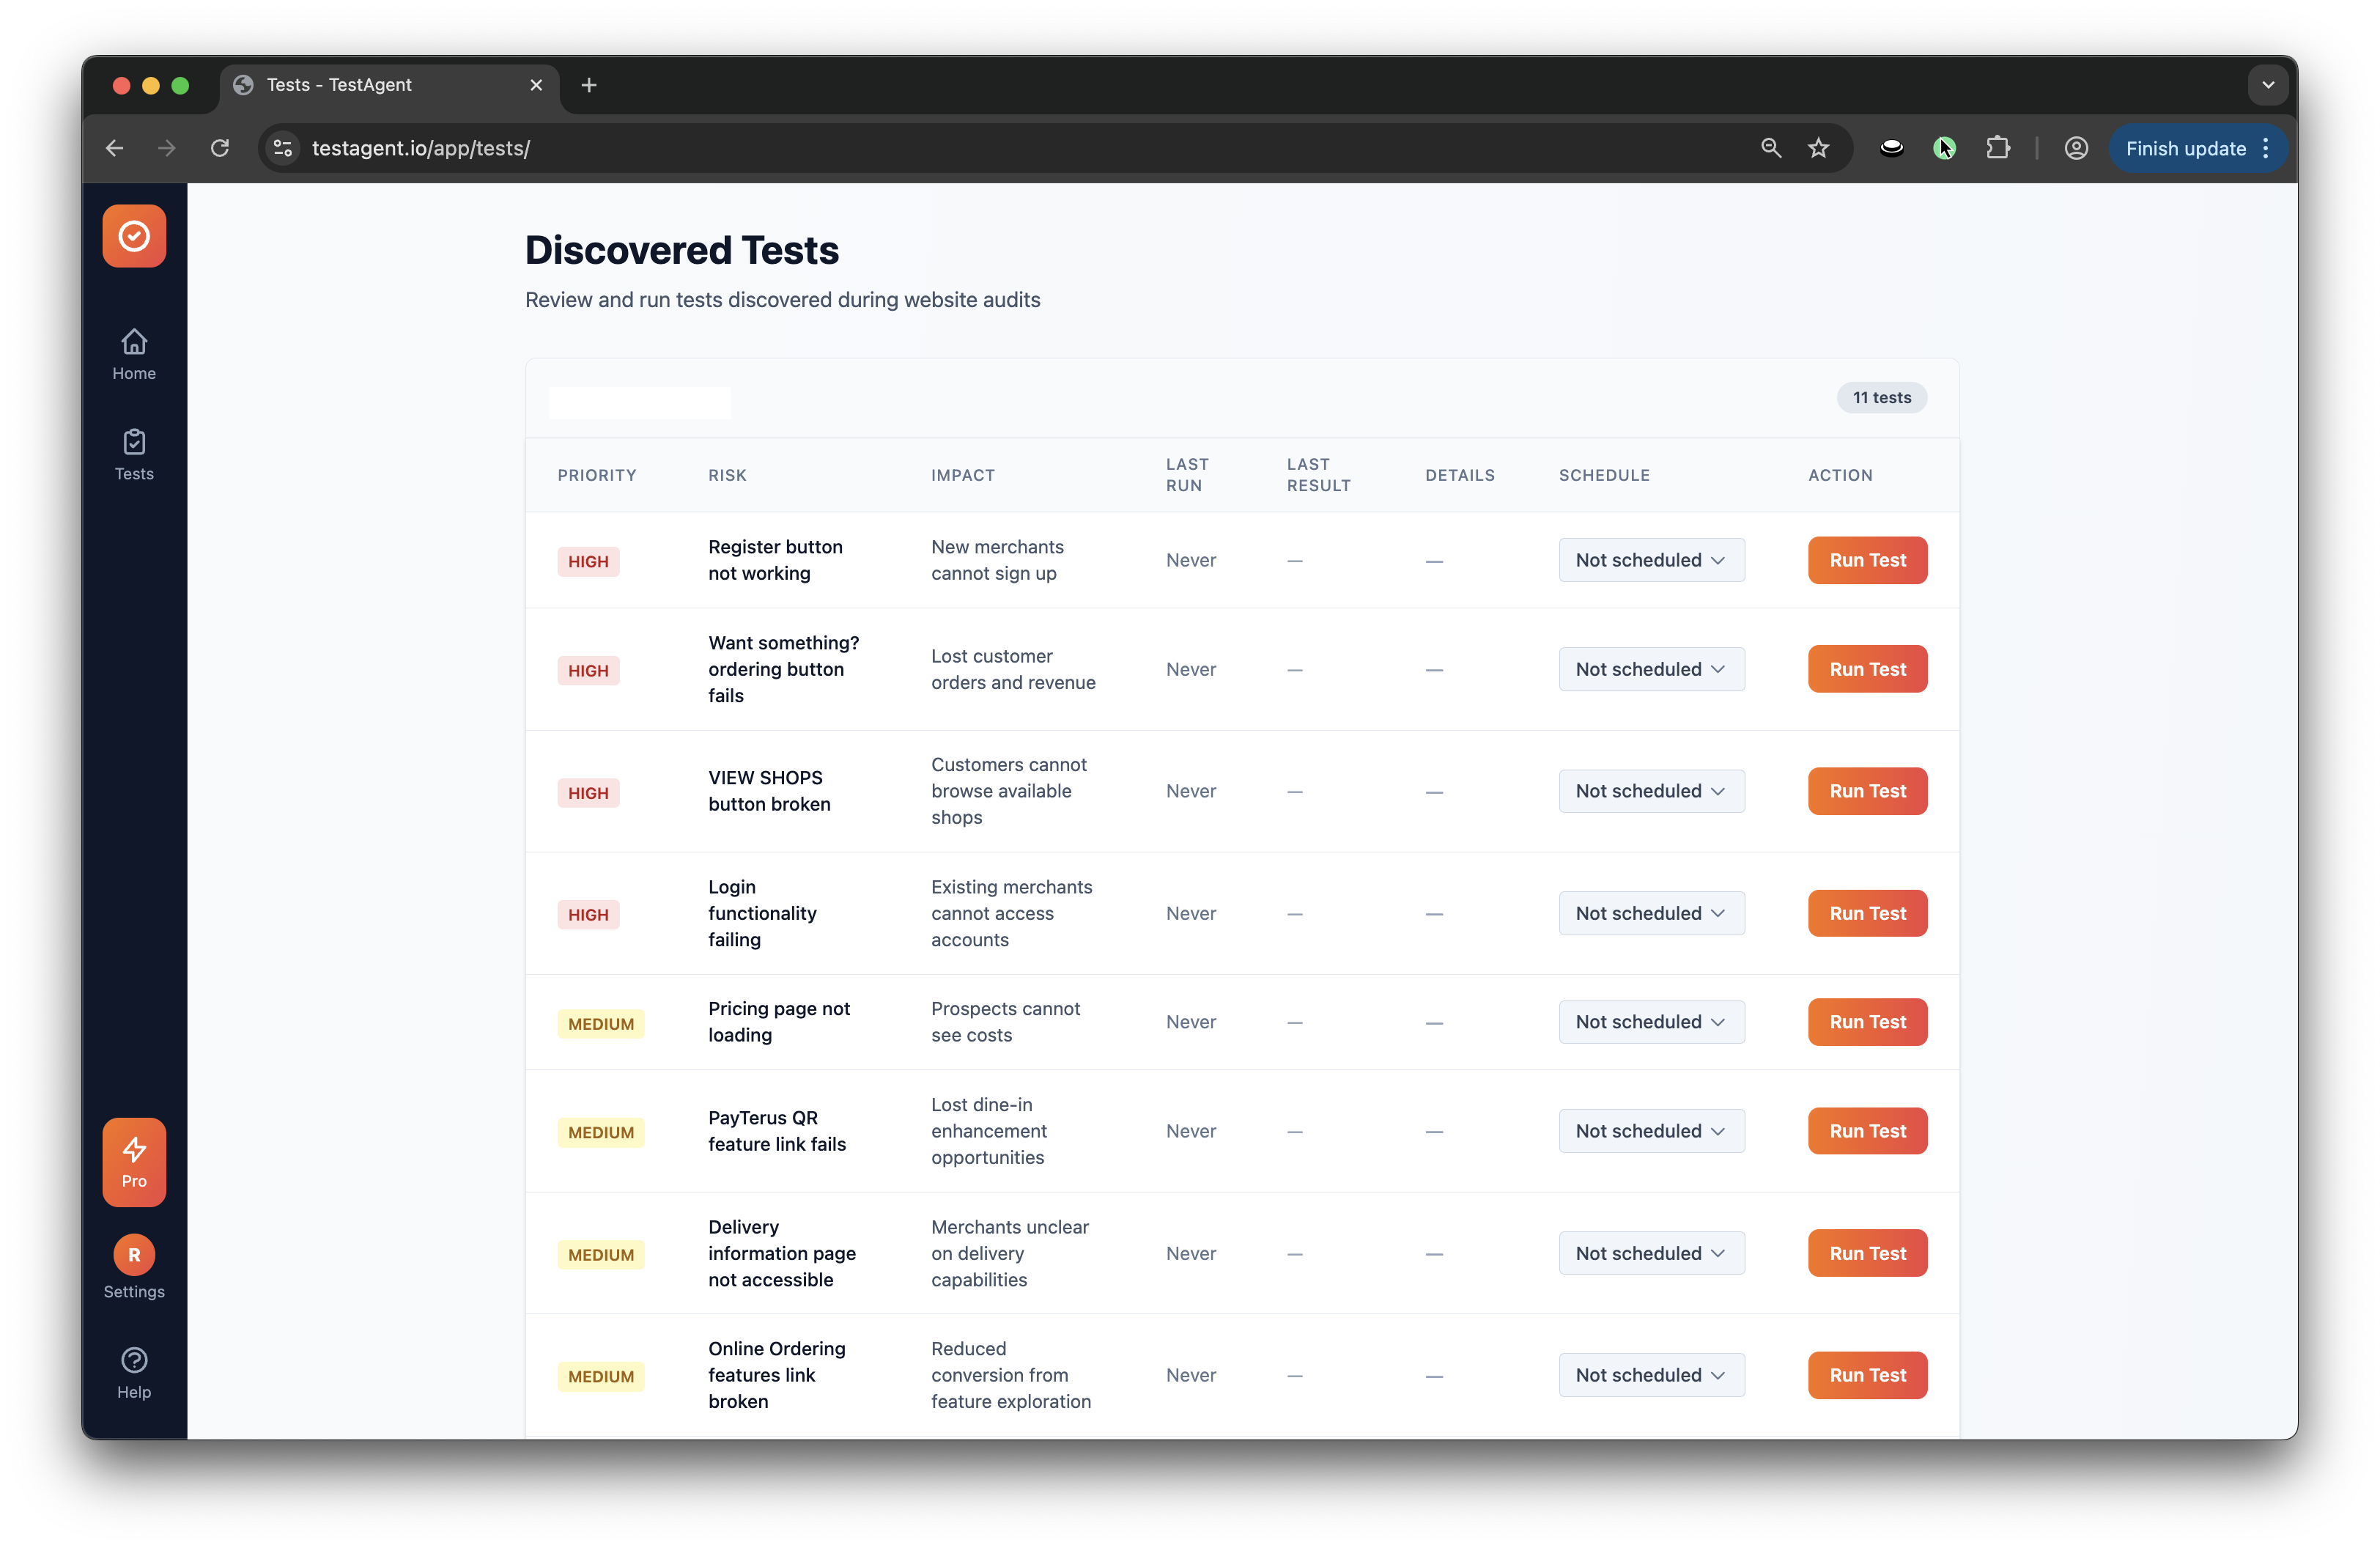Open the browser extensions puzzle icon

[x=1998, y=148]
